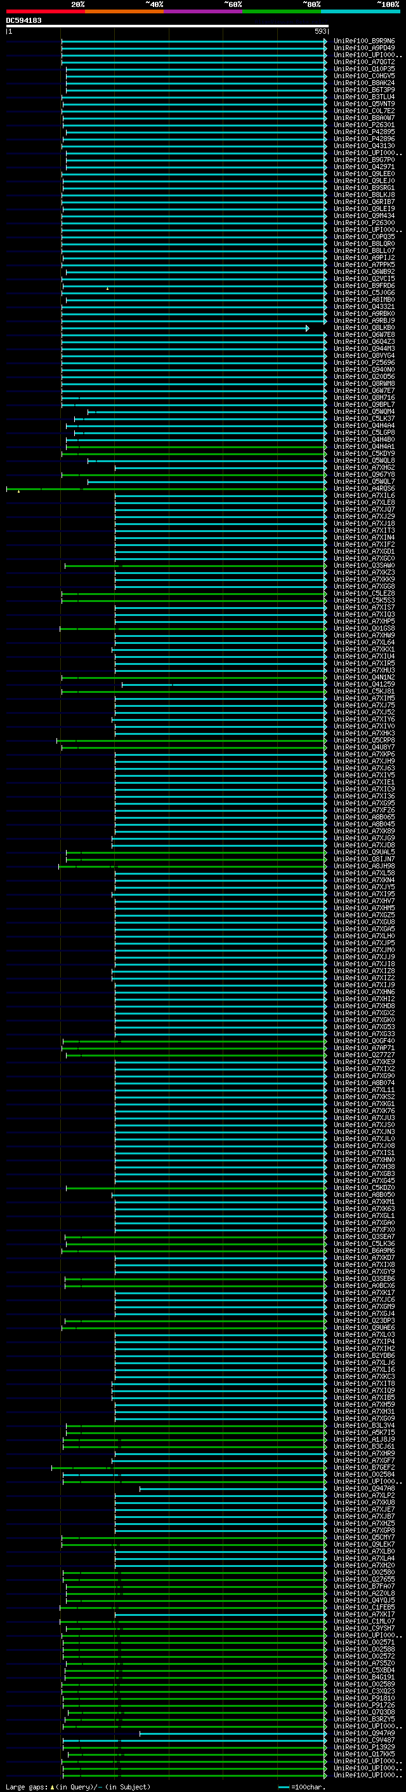
Task: Select hit label UniRef100_Q17KK5
Action: [x=364, y=1754]
